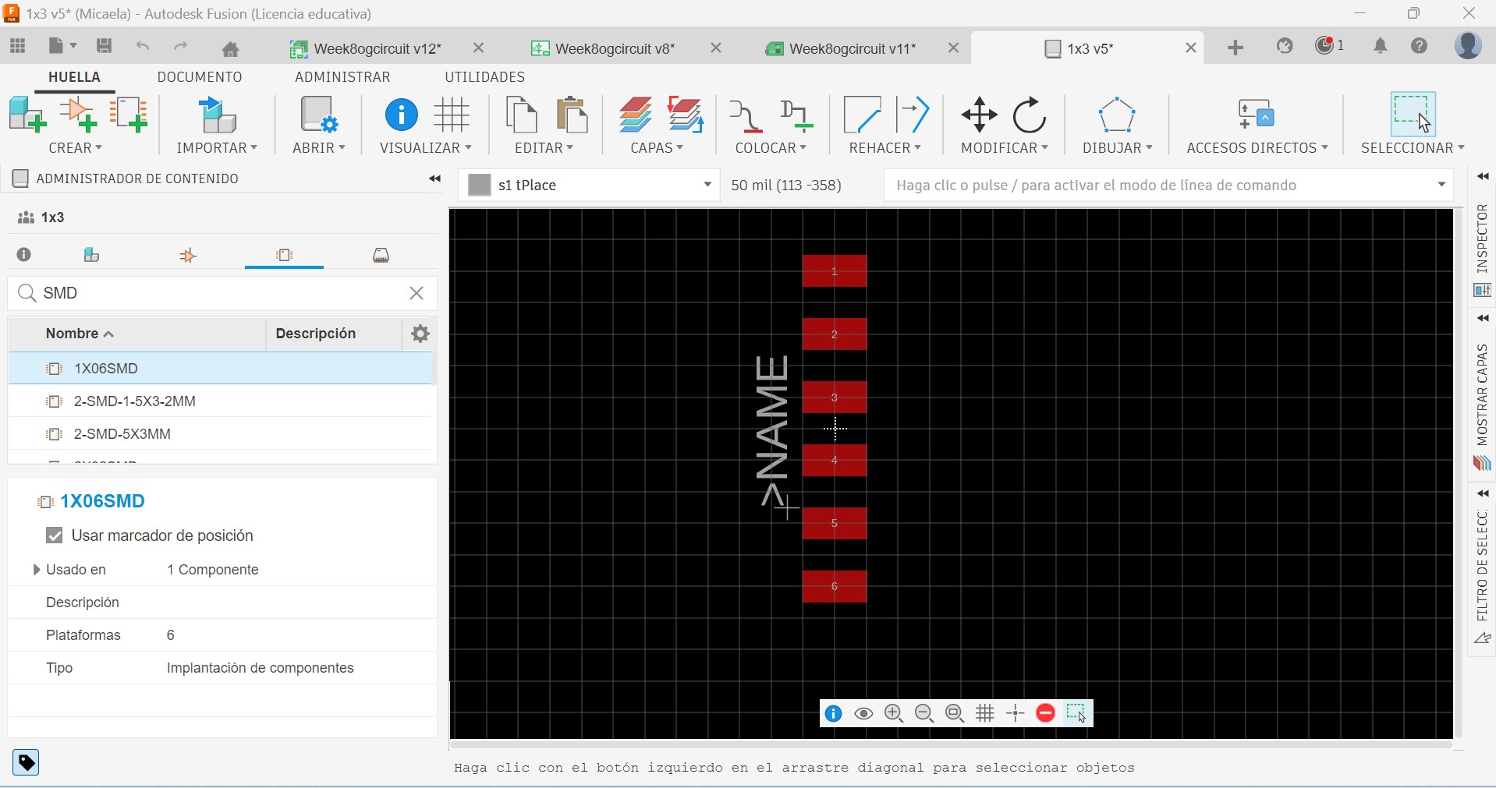The width and height of the screenshot is (1496, 788).
Task: Open the s1 tPlace layer dropdown
Action: pyautogui.click(x=707, y=185)
